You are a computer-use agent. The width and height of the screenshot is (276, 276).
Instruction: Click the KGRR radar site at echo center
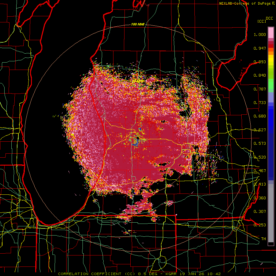[x=138, y=139]
